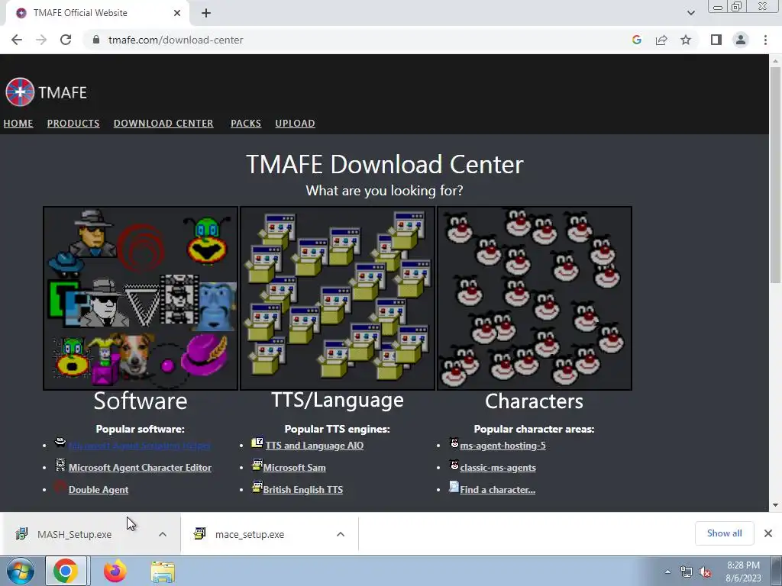Toggle the browser side panel
The width and height of the screenshot is (782, 586).
tap(716, 40)
